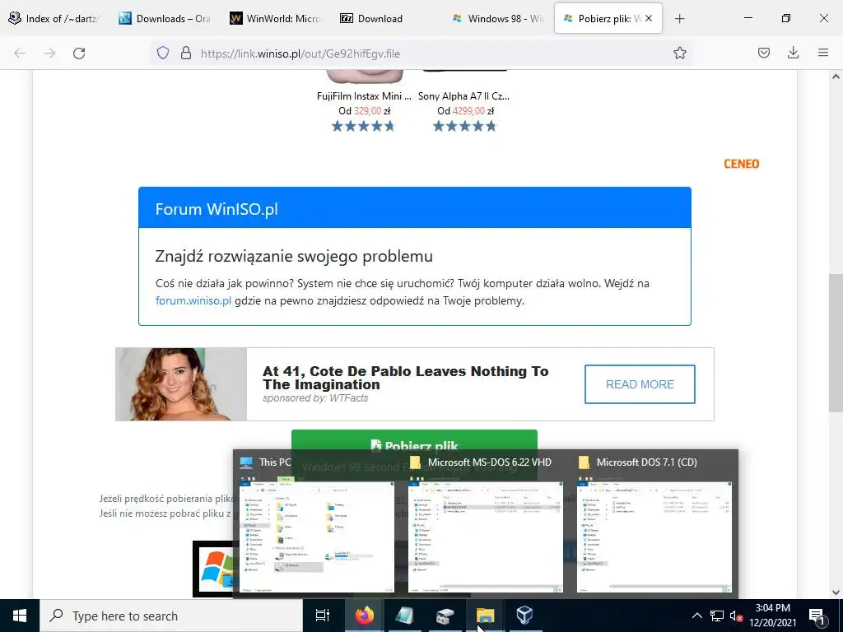Viewport: 843px width, 632px height.
Task: Close the Pobierz plik tab
Action: [x=649, y=18]
